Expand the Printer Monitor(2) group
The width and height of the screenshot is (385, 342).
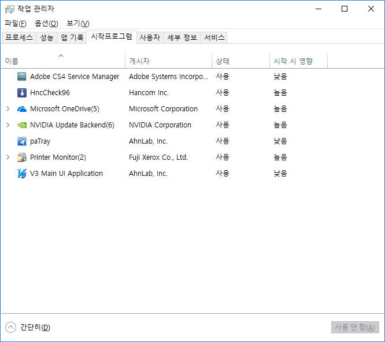tap(8, 157)
